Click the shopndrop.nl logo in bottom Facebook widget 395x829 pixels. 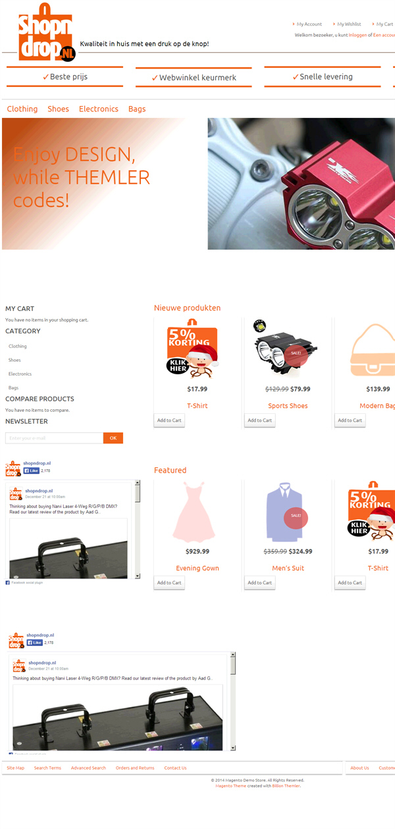click(16, 640)
